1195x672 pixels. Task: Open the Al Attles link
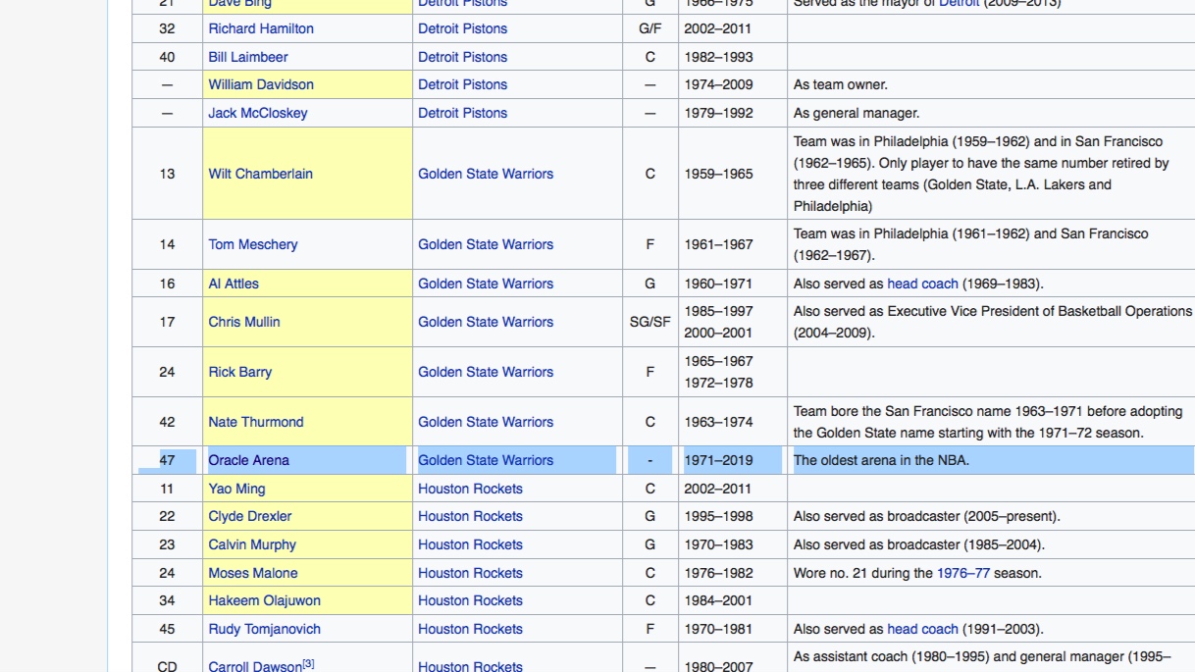click(x=234, y=284)
